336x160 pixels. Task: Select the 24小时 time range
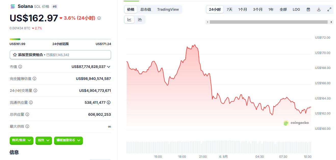pyautogui.click(x=215, y=9)
